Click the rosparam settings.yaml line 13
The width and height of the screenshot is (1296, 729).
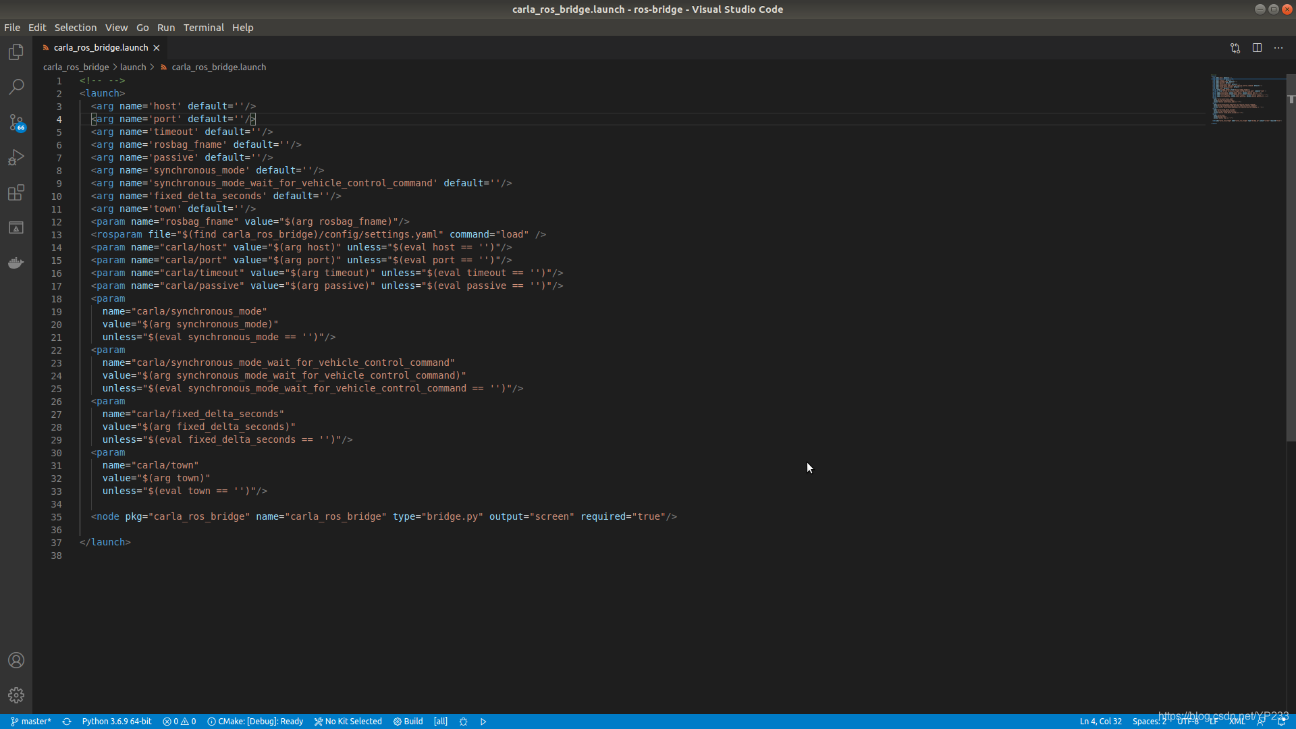319,235
